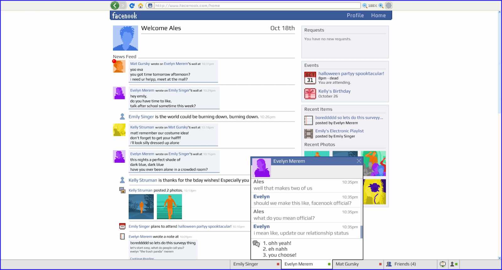The image size is (502, 270).
Task: Click the browser back arrow button
Action: pos(115,5)
